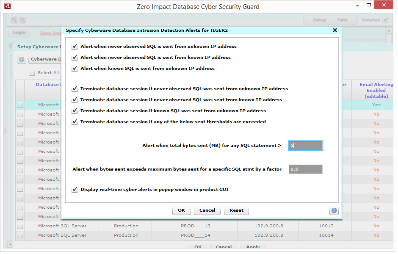
Task: Disable real-time cyber alerts popup display
Action: pyautogui.click(x=75, y=190)
